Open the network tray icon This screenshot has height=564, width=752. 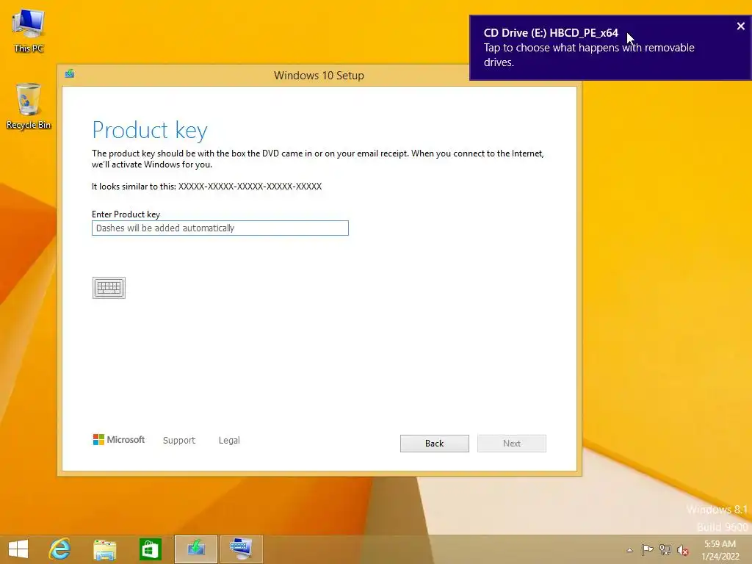(665, 549)
